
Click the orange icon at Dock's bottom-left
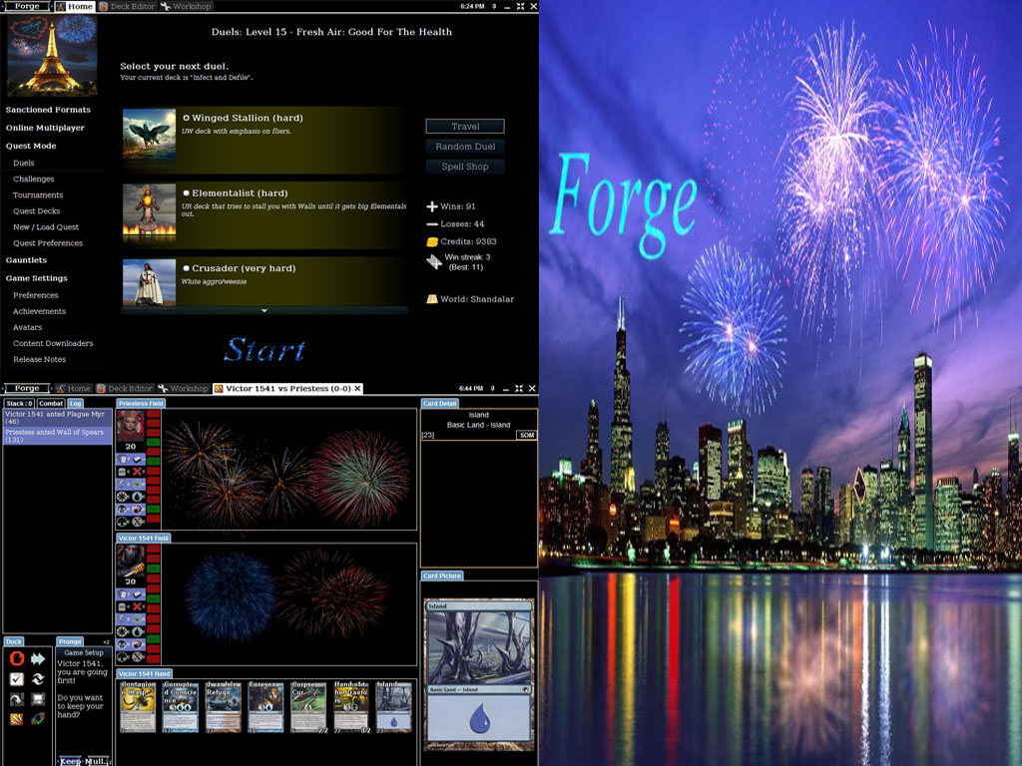17,719
